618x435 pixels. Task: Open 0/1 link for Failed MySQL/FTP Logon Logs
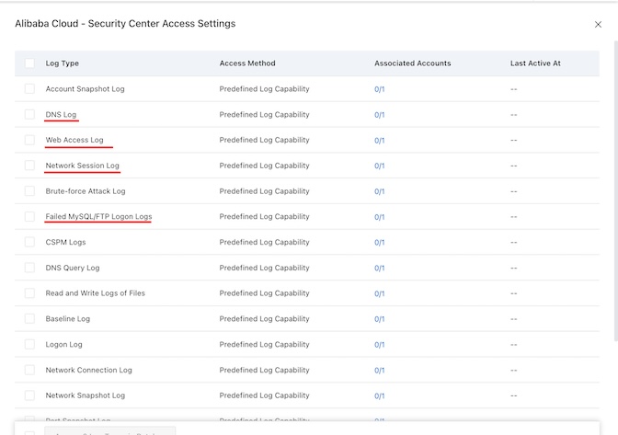[x=379, y=217]
